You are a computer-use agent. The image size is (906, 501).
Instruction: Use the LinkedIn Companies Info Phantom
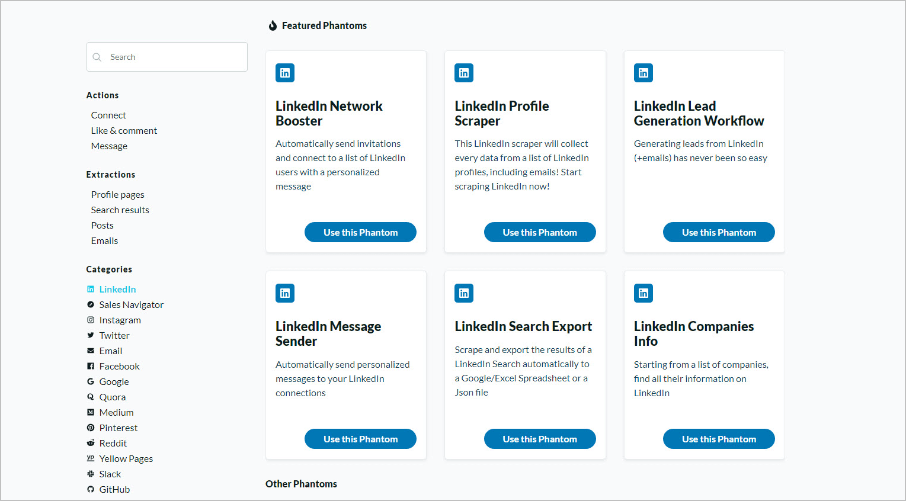719,439
